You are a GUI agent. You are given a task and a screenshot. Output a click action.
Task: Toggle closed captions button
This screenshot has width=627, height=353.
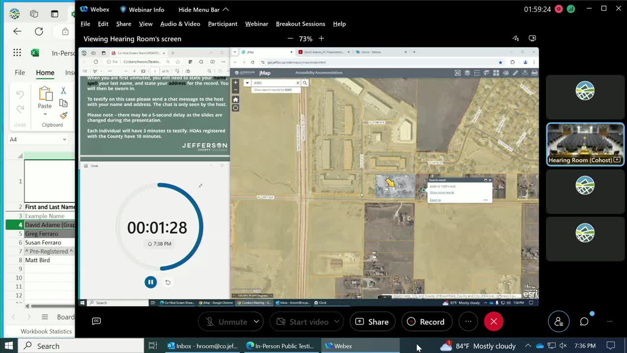(96, 321)
